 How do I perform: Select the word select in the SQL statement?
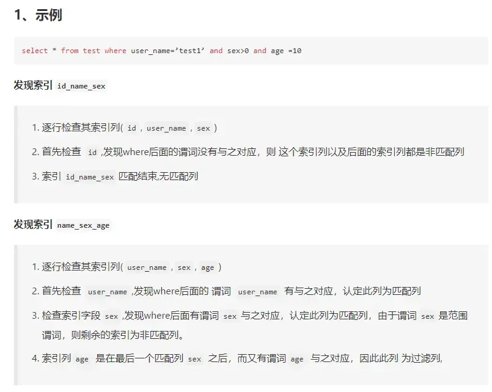click(x=34, y=51)
